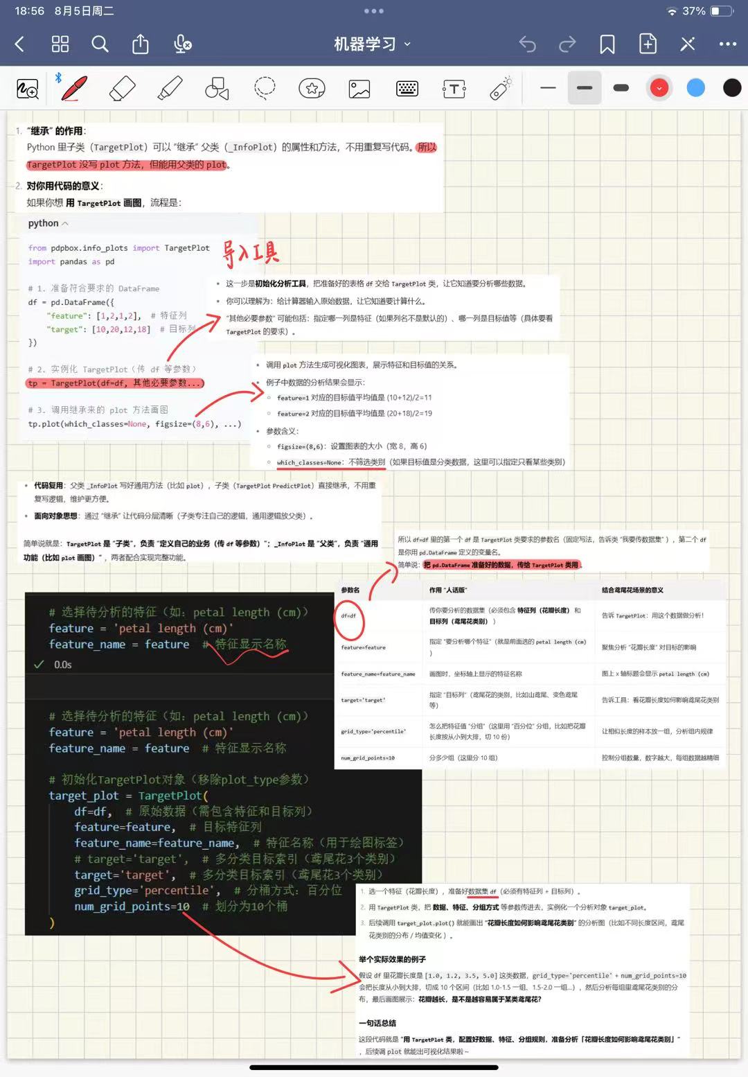Tap the heading 举个实际效果的例子
The image size is (748, 1077).
(392, 959)
